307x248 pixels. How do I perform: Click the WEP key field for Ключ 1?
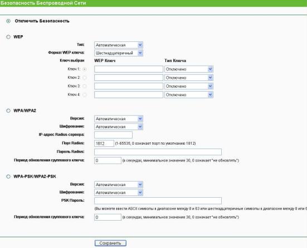(x=129, y=69)
